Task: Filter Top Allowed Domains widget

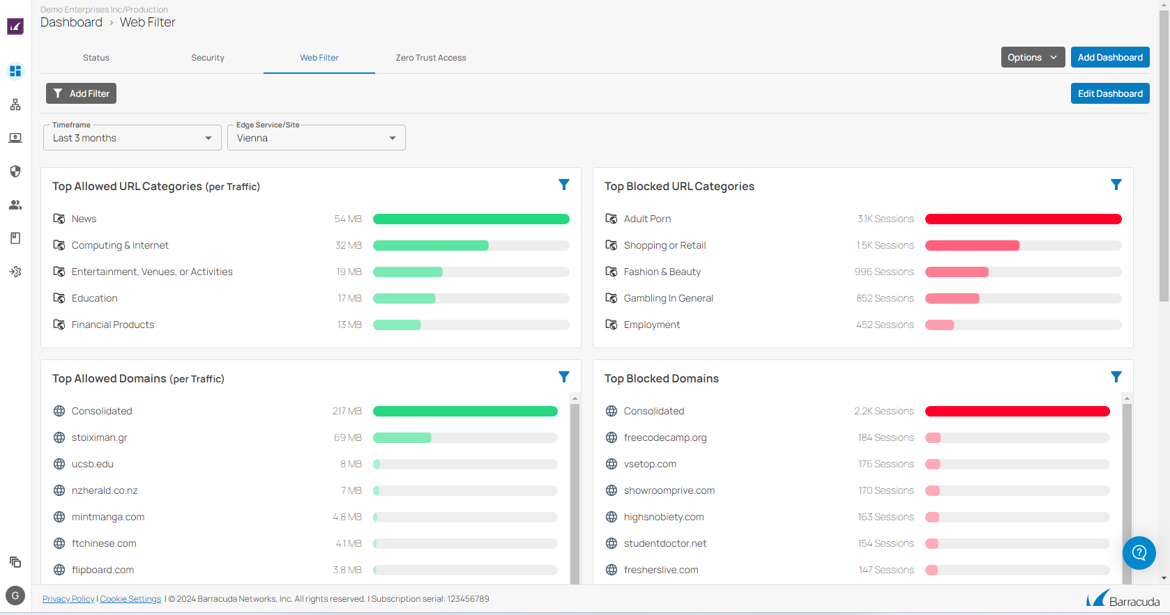Action: click(x=564, y=377)
